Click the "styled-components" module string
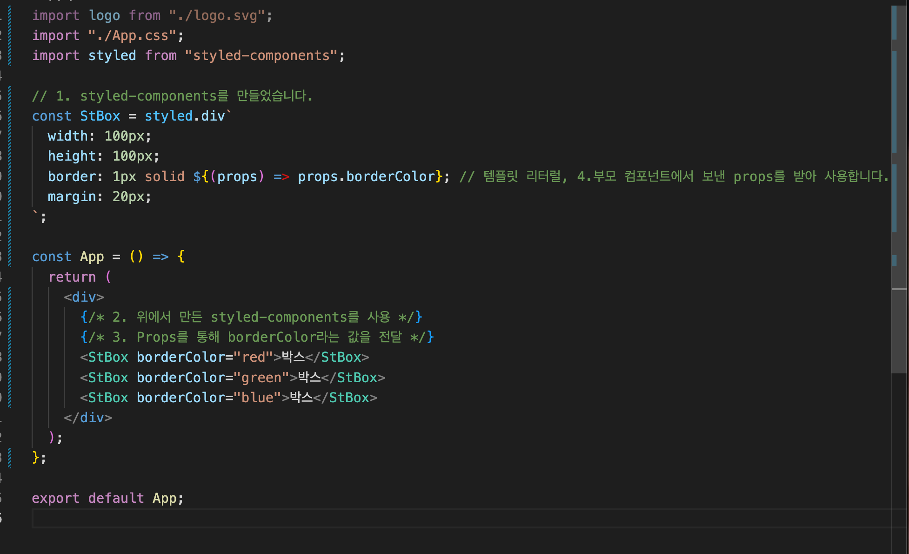Image resolution: width=909 pixels, height=554 pixels. point(261,56)
